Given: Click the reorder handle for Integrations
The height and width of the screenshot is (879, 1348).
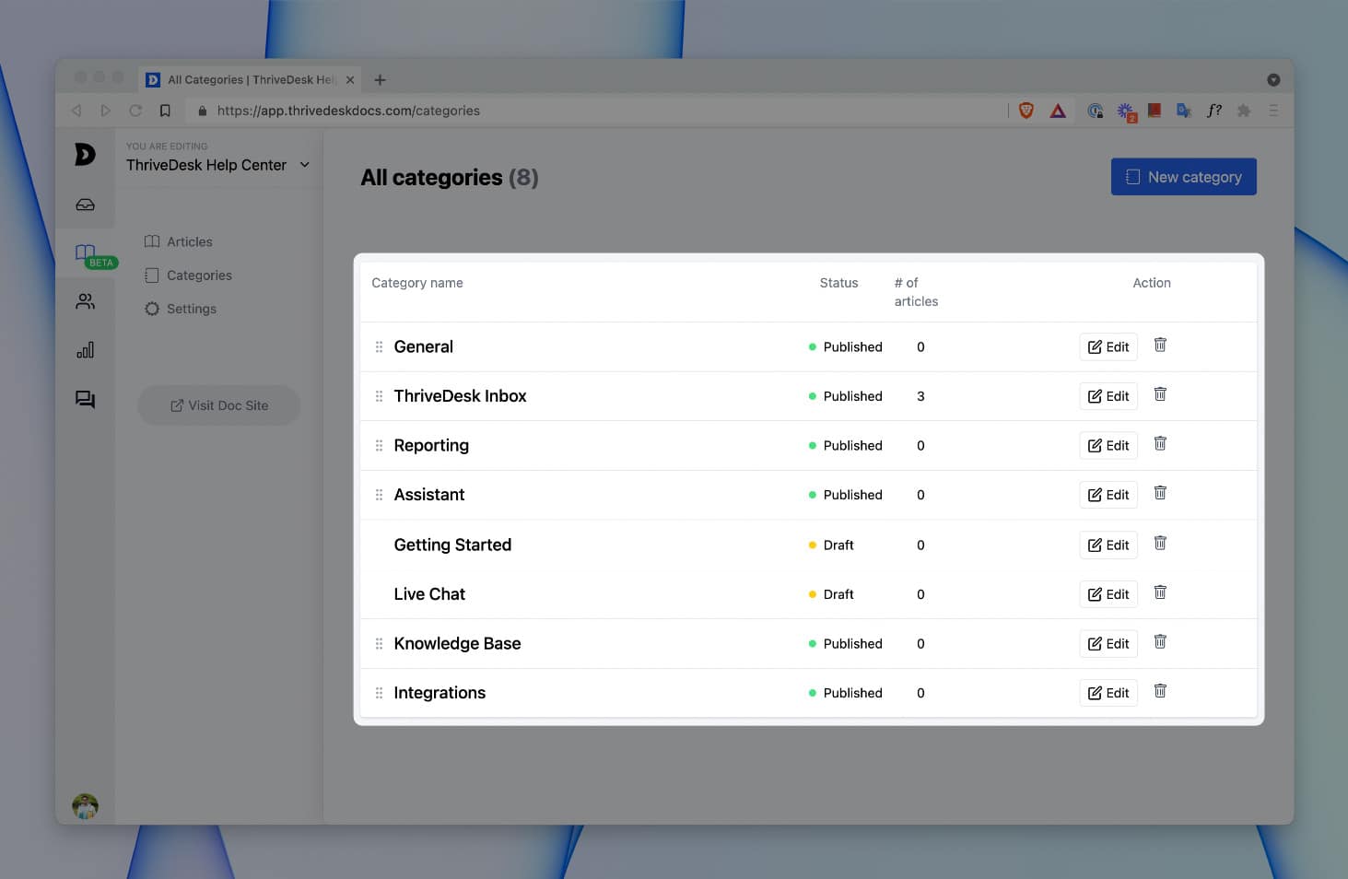Looking at the screenshot, I should 379,693.
